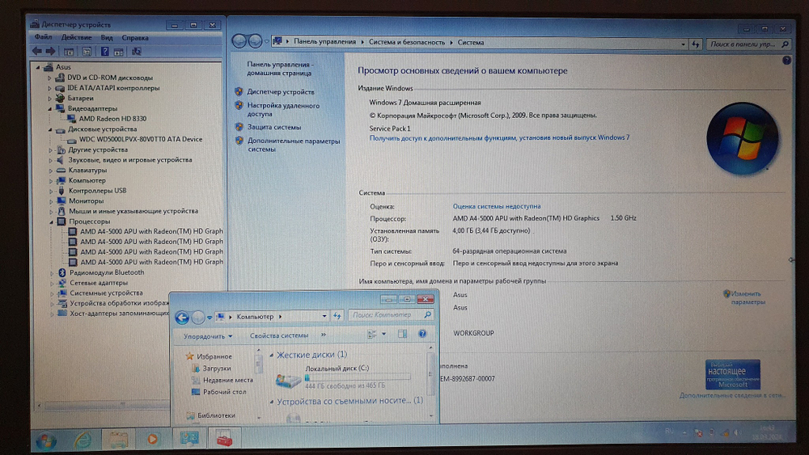Click Back arrow in Device Manager toolbar
809x455 pixels.
point(37,51)
